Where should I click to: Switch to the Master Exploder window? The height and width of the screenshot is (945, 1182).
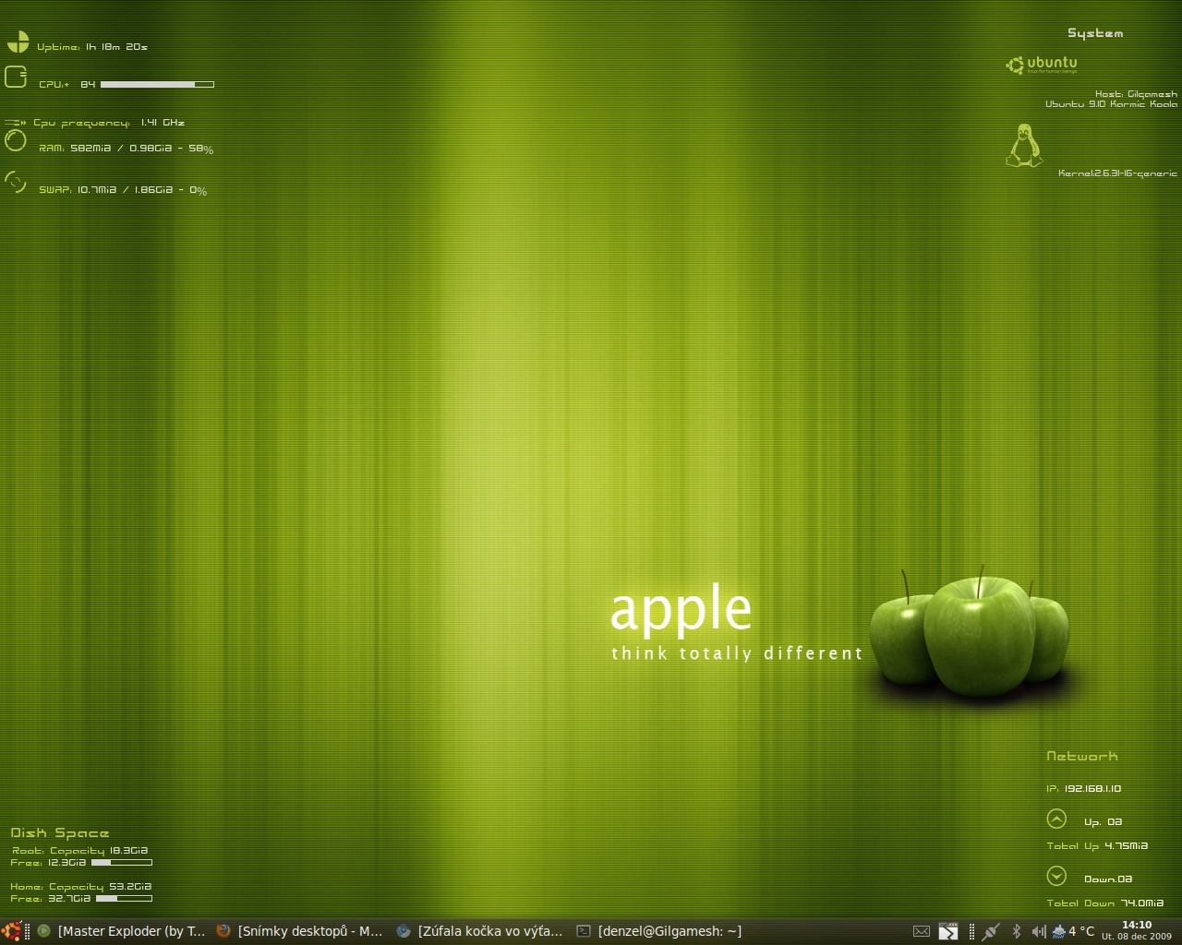pyautogui.click(x=121, y=931)
